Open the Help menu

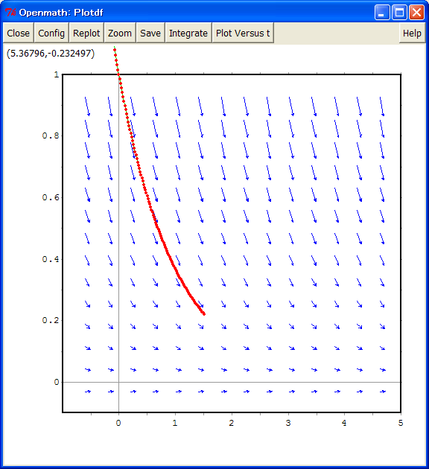(412, 33)
